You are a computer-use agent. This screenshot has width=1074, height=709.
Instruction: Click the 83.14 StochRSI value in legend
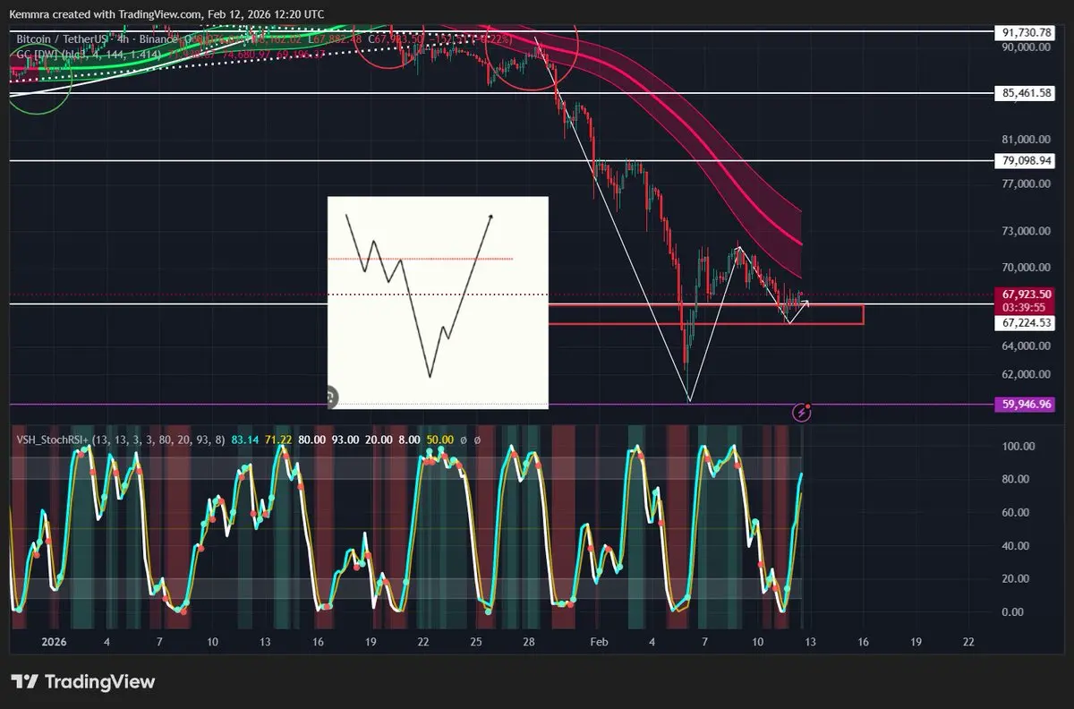(244, 440)
